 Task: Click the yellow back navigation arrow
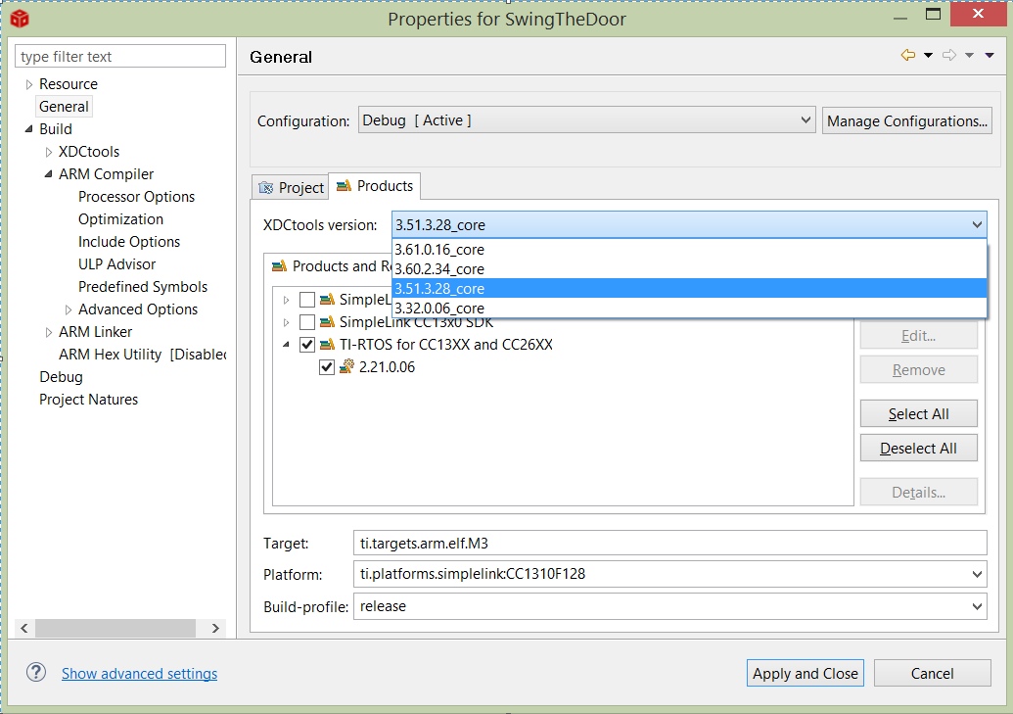pyautogui.click(x=907, y=56)
